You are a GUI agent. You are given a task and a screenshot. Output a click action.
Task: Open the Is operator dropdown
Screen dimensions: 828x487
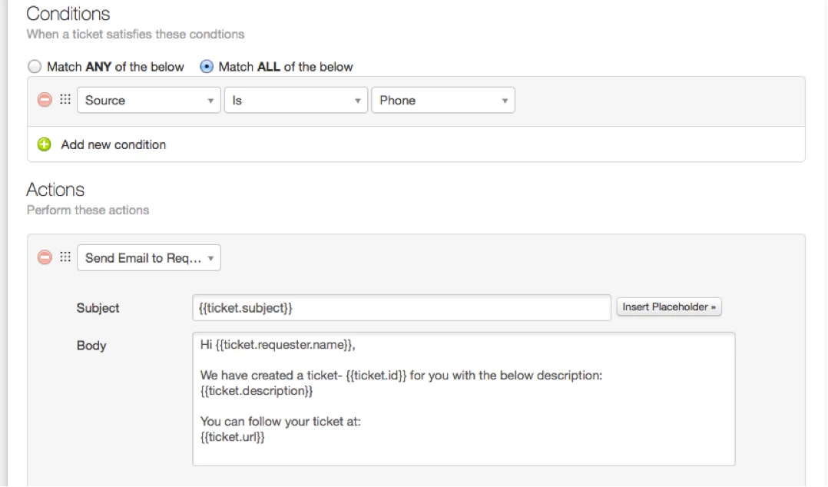point(296,101)
